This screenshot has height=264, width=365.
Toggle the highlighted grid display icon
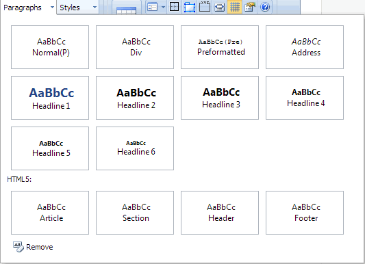click(x=235, y=7)
